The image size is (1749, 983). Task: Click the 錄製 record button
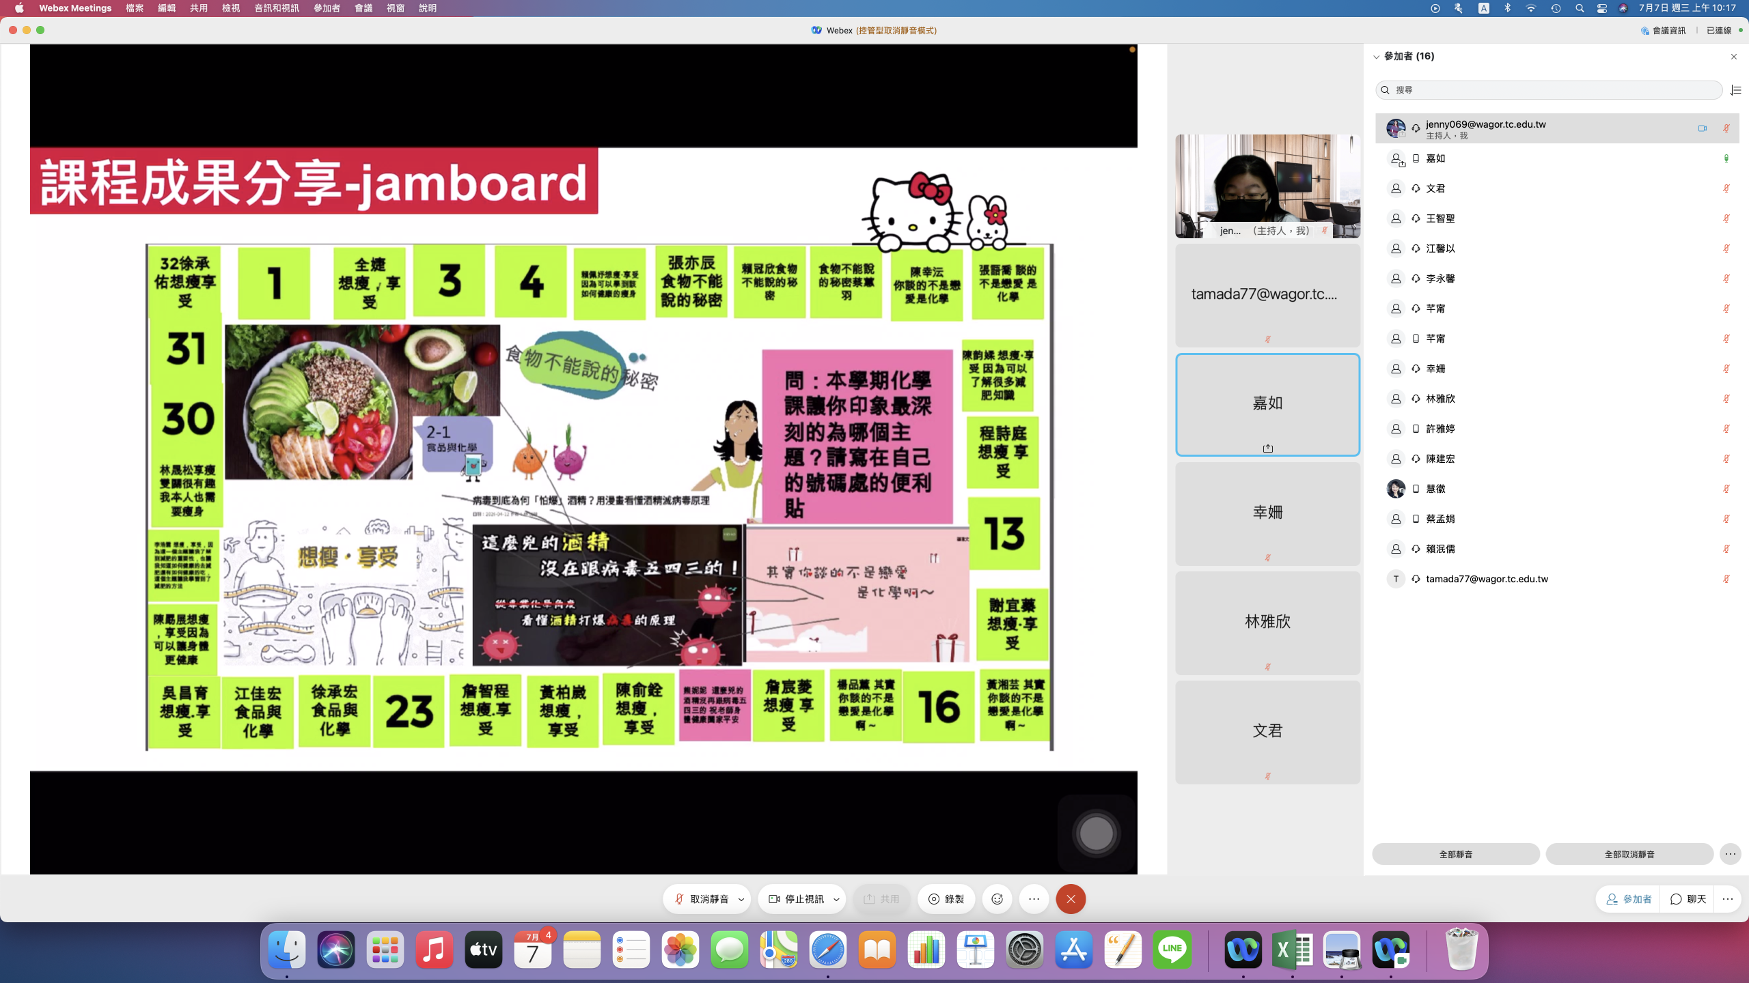pyautogui.click(x=946, y=899)
